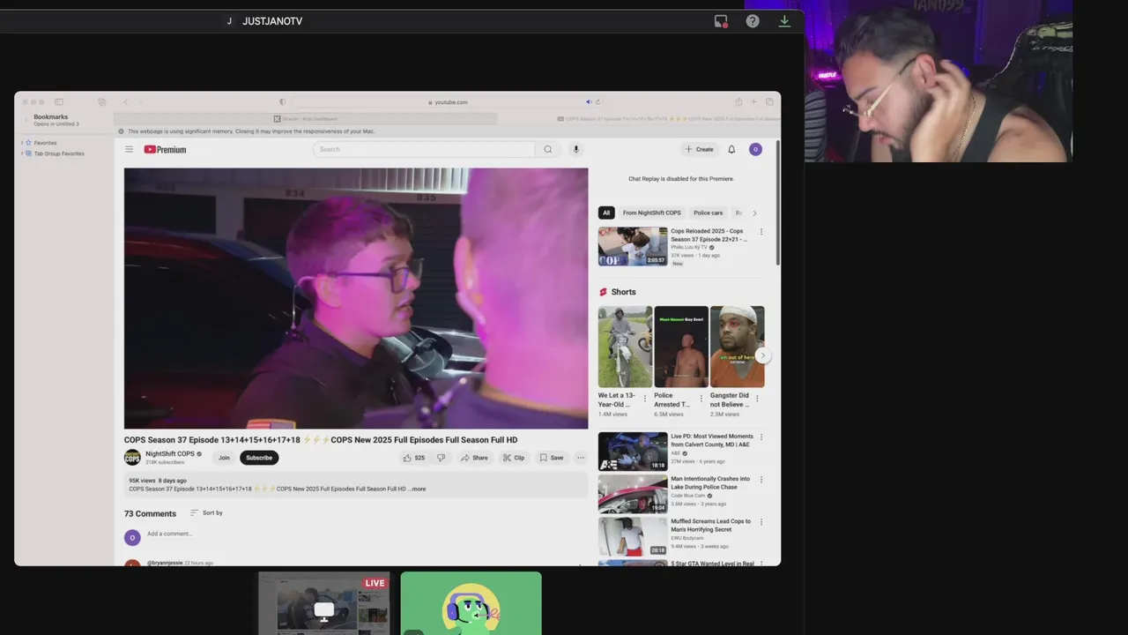
Task: Expand the Favorites bookmarks folder
Action: click(x=21, y=143)
